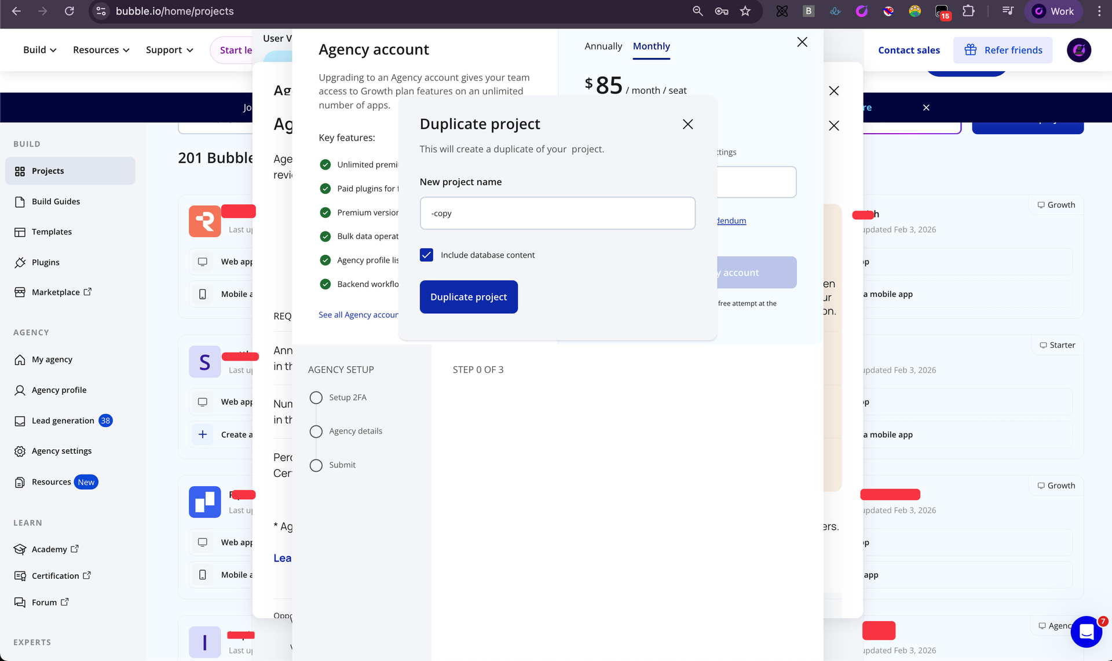Click the Duplicate project button
The width and height of the screenshot is (1112, 661).
(x=469, y=297)
